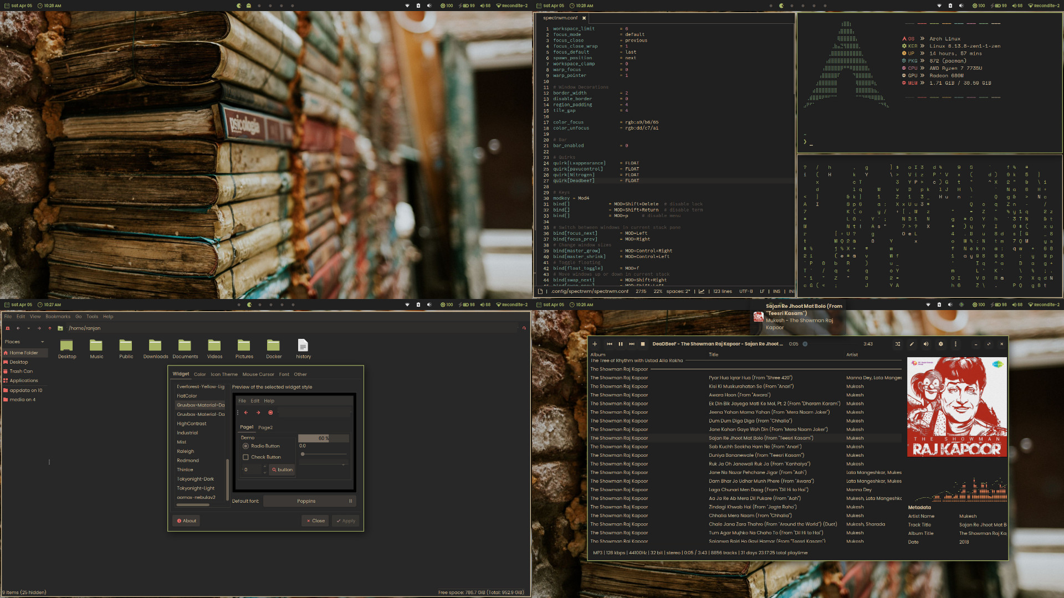Click the stop playback icon

(643, 344)
